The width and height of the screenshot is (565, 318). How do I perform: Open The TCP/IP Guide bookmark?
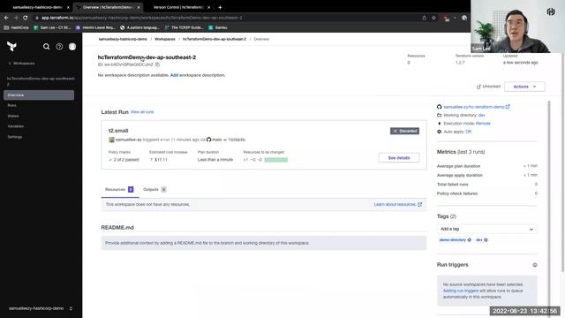pyautogui.click(x=184, y=27)
